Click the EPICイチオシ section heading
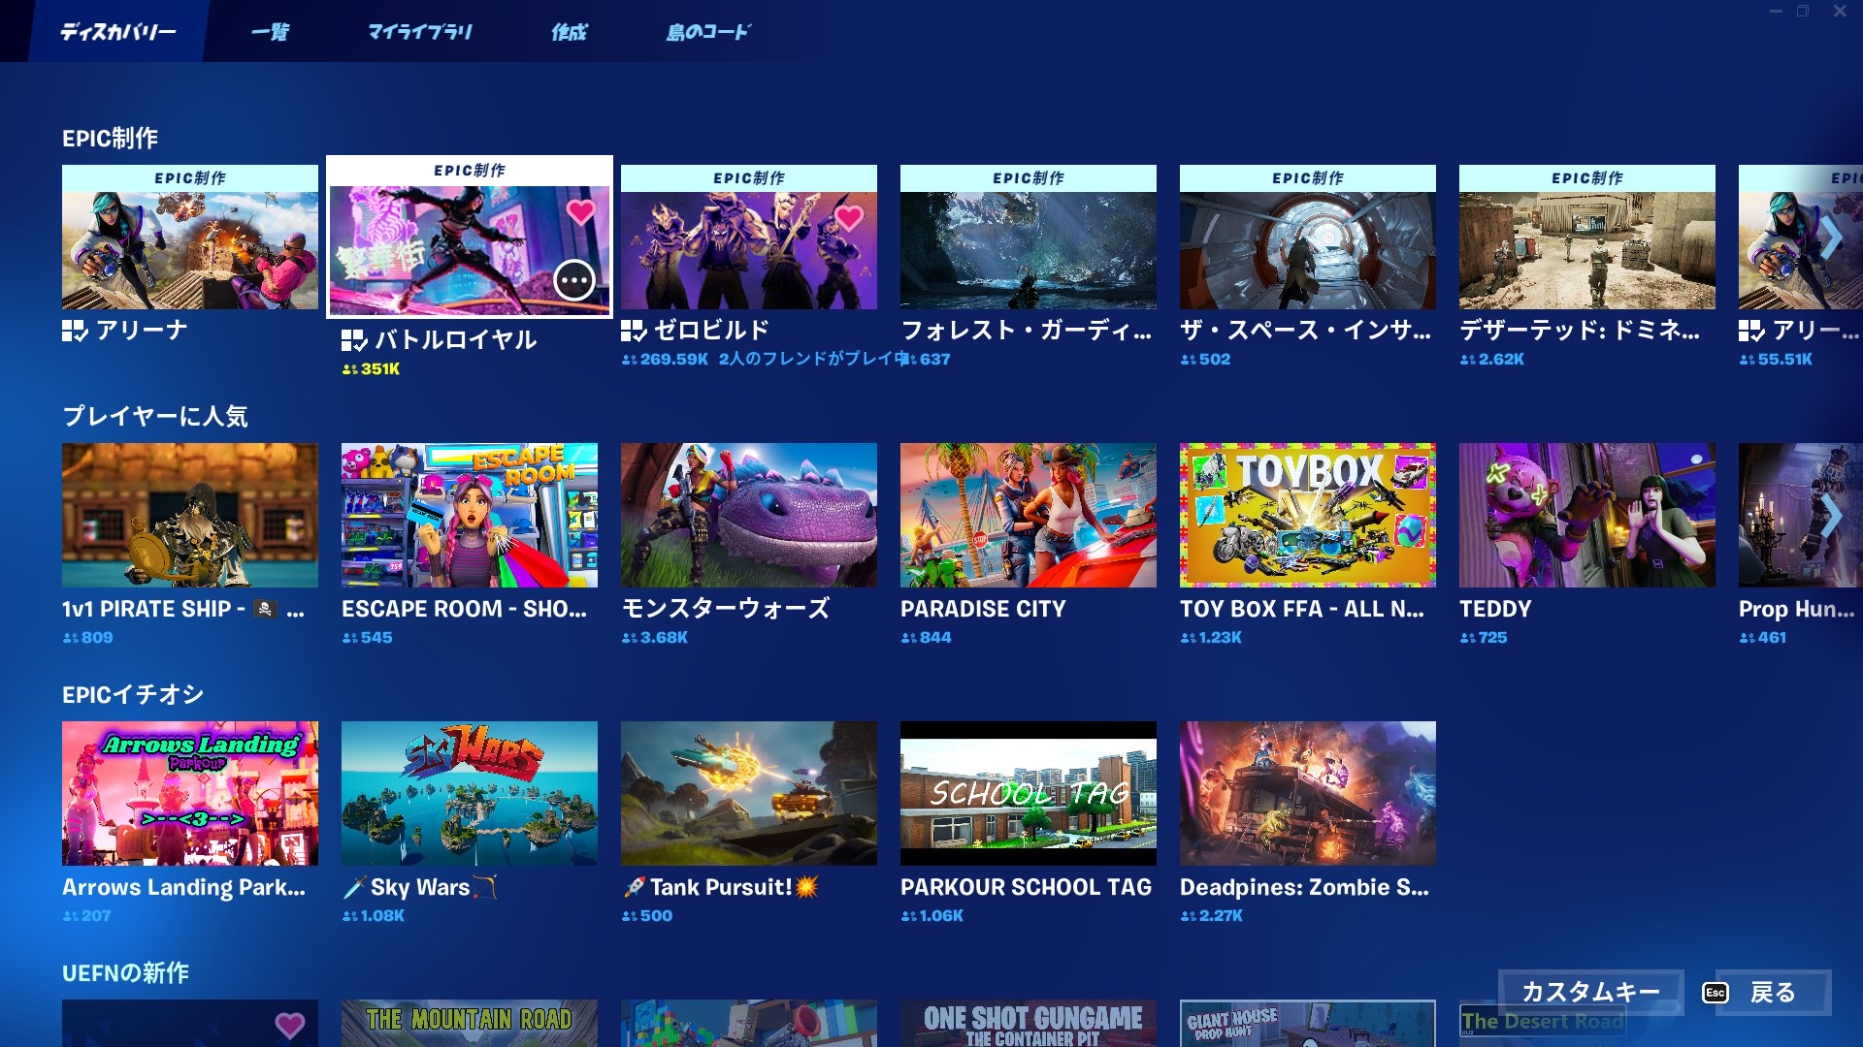Screen dimensions: 1863x1047 (x=133, y=695)
